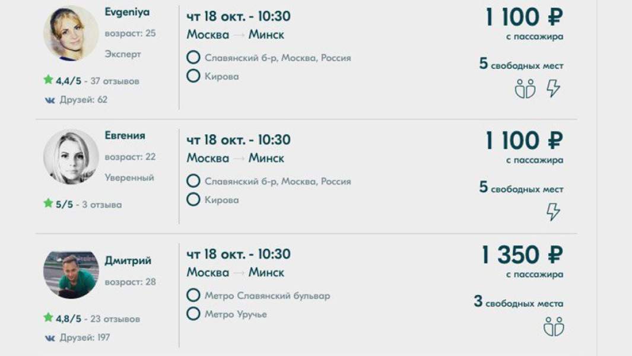
Task: Click the two-seats icon on Дмитрий's listing
Action: point(553,326)
